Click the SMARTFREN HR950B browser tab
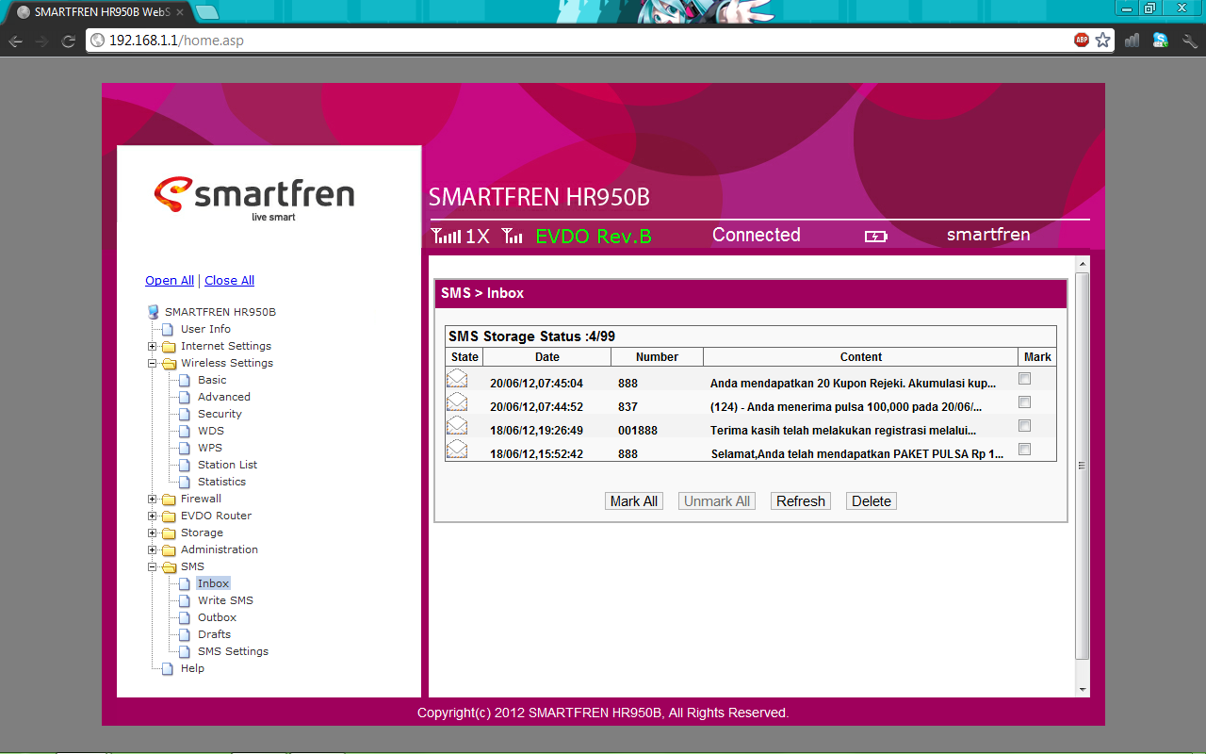Viewport: 1206px width, 754px height. (x=102, y=12)
